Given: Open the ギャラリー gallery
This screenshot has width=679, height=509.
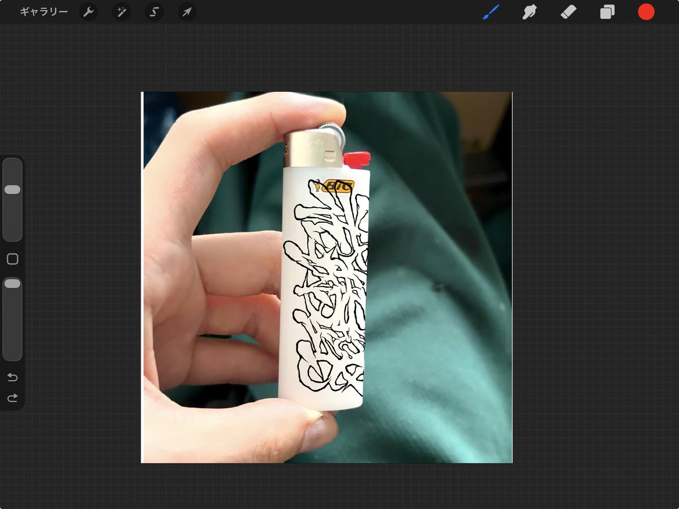Looking at the screenshot, I should tap(44, 12).
